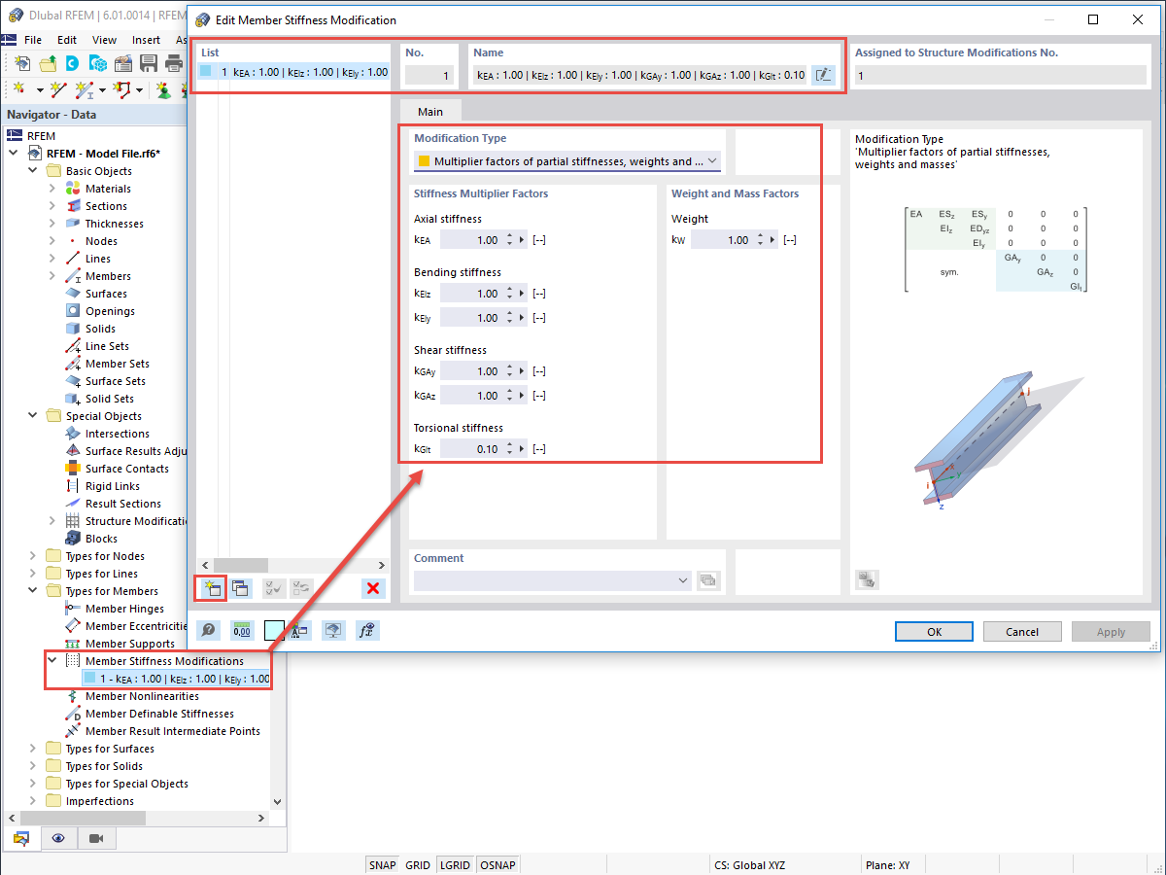Delete the stiffness modification entry
This screenshot has height=875, width=1166.
(373, 588)
